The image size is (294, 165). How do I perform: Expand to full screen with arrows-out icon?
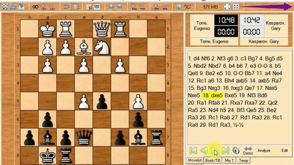pyautogui.click(x=227, y=7)
